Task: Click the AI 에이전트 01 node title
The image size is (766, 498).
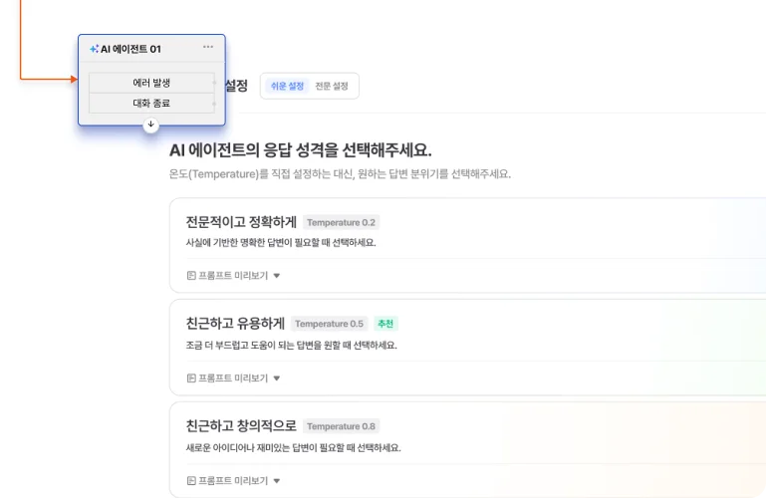Action: pos(130,49)
